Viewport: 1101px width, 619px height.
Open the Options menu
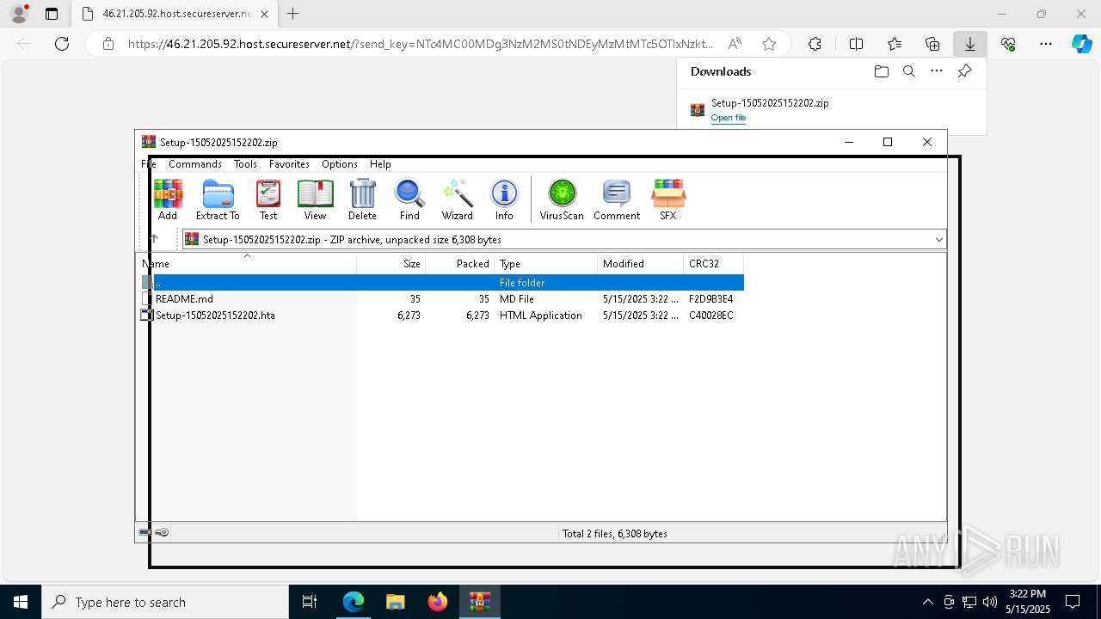[340, 164]
